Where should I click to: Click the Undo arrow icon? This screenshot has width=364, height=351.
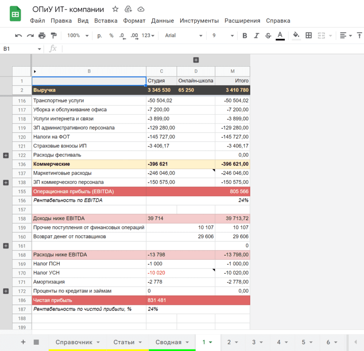click(18, 36)
